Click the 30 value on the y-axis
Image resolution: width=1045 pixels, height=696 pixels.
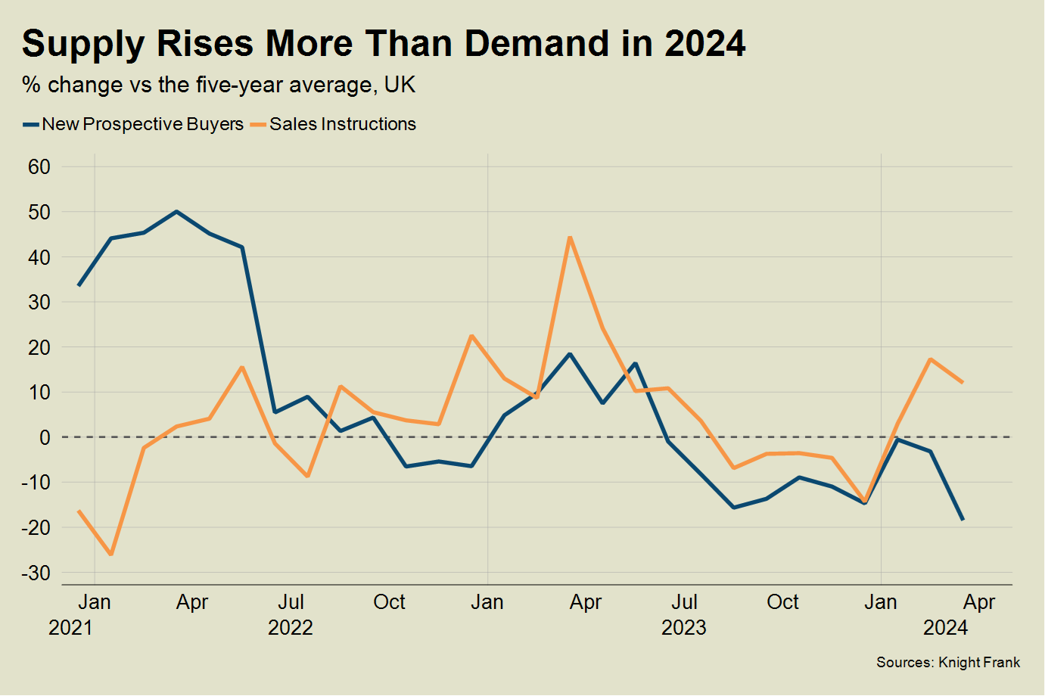[x=39, y=303]
